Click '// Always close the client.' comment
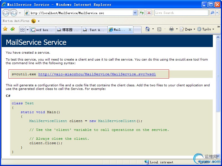Image resolution: width=222 pixels, height=166 pixels. pos(59,139)
